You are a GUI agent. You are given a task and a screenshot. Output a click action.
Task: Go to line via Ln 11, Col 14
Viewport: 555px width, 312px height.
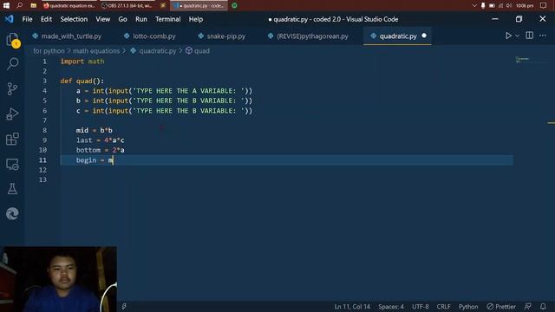click(x=352, y=306)
